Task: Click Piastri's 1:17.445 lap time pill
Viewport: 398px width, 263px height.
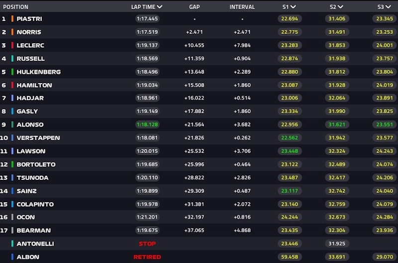Action: click(148, 19)
